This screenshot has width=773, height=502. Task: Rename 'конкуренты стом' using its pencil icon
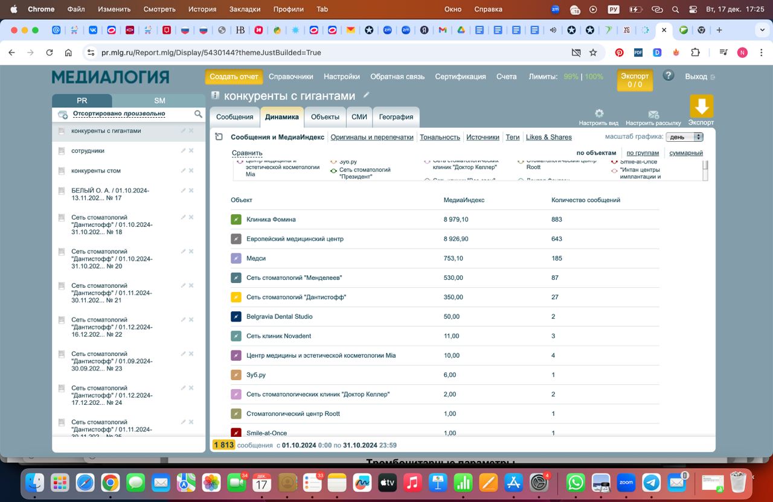point(183,171)
